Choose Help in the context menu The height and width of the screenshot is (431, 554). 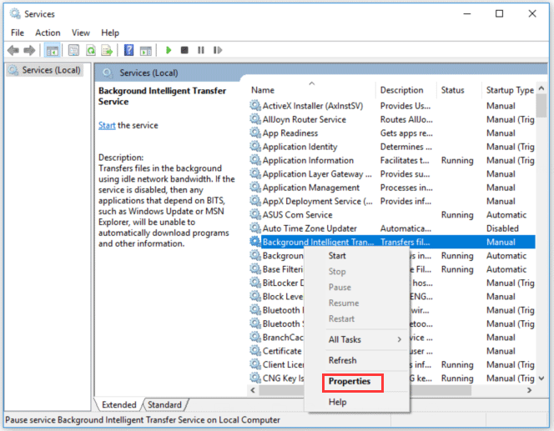[x=357, y=402]
